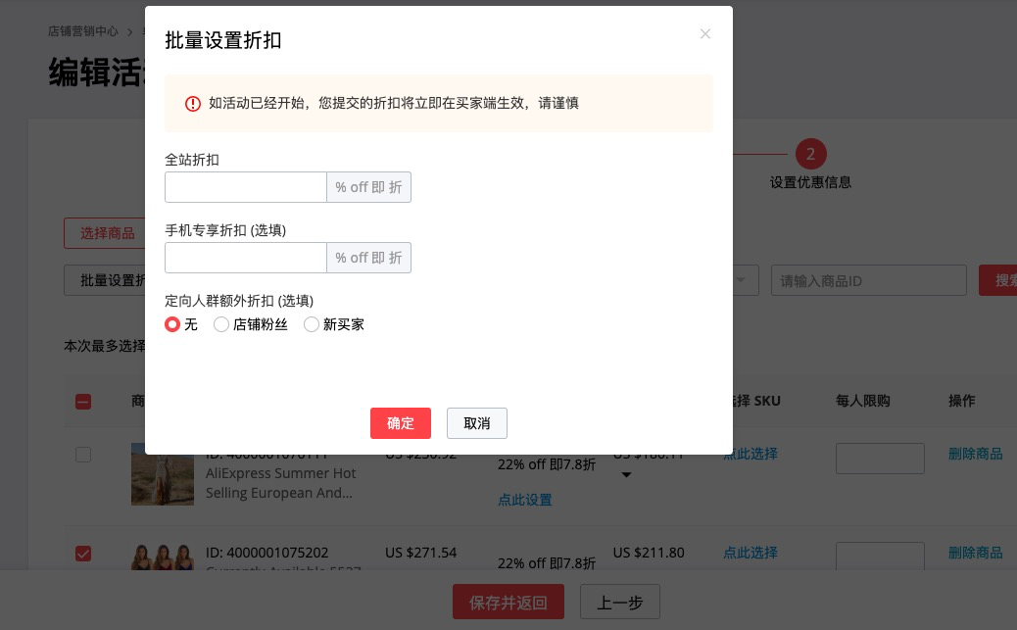Click the red warning icon in notice
Viewport: 1017px width, 630px height.
click(193, 104)
